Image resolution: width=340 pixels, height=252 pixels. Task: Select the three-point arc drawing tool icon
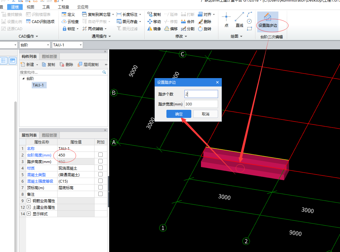pyautogui.click(x=249, y=14)
